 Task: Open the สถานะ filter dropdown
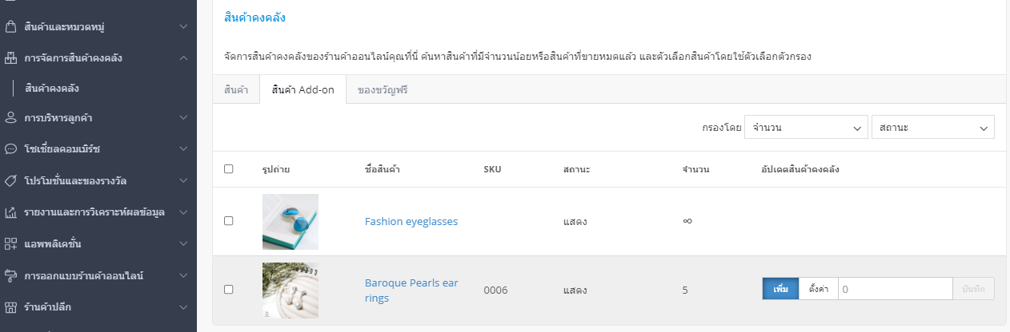click(x=933, y=128)
